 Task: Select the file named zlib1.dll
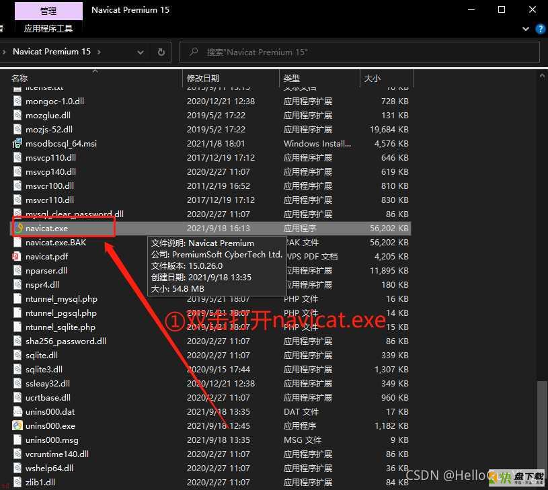pos(40,483)
